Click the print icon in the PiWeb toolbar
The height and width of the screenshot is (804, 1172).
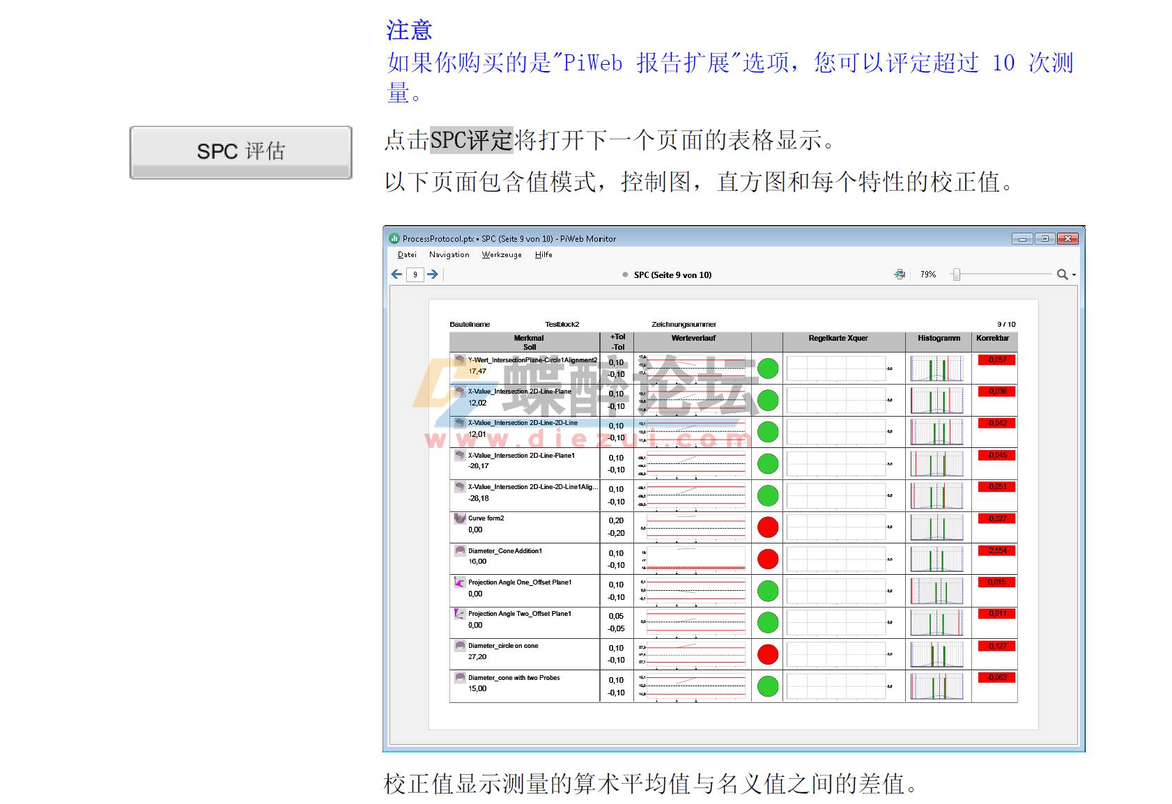coord(899,274)
